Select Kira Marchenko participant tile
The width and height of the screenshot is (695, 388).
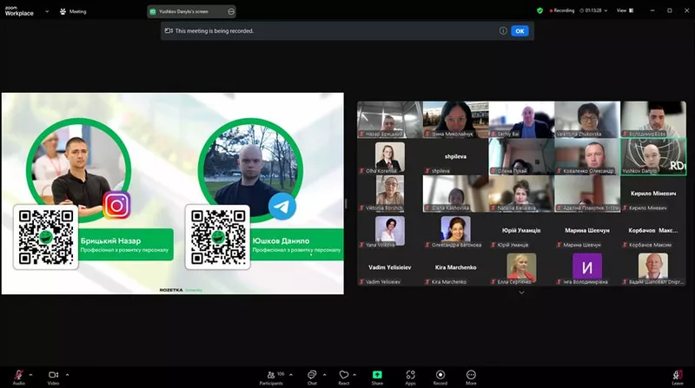[455, 267]
